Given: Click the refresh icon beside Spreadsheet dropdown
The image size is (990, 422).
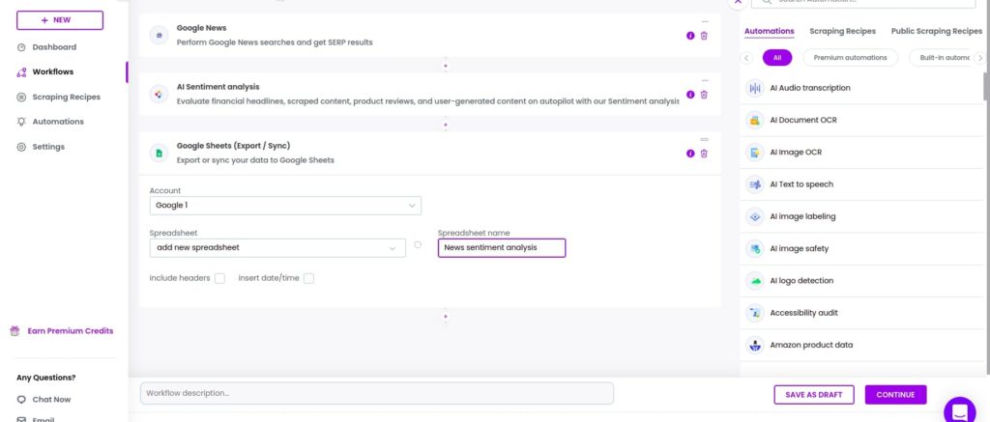Looking at the screenshot, I should [x=418, y=244].
